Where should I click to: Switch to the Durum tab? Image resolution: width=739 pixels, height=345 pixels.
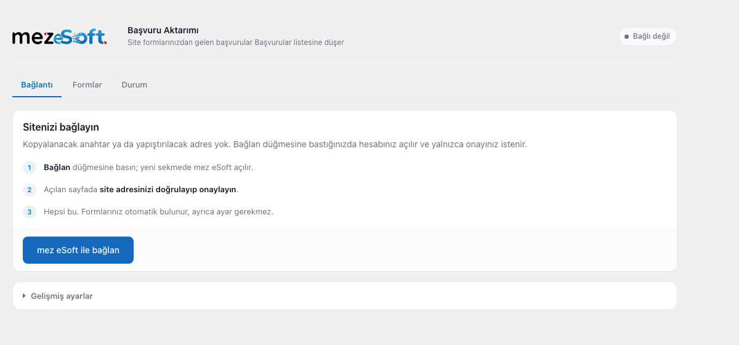coord(134,85)
